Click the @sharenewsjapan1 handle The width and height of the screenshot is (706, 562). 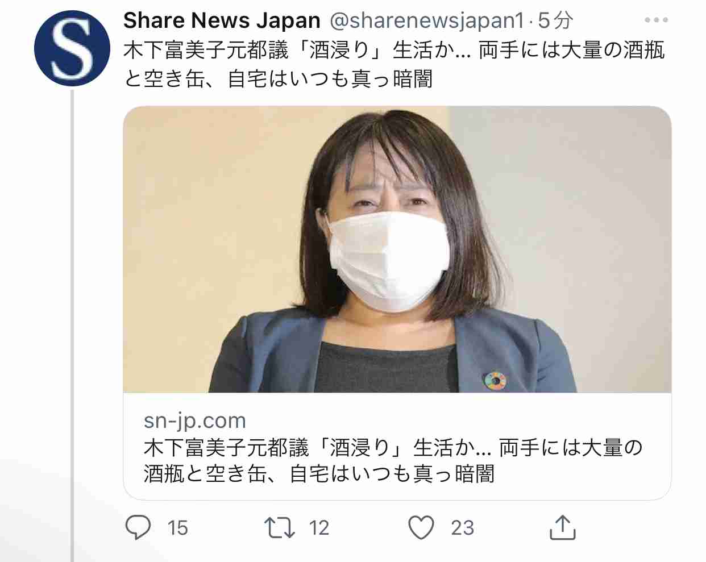[x=426, y=20]
